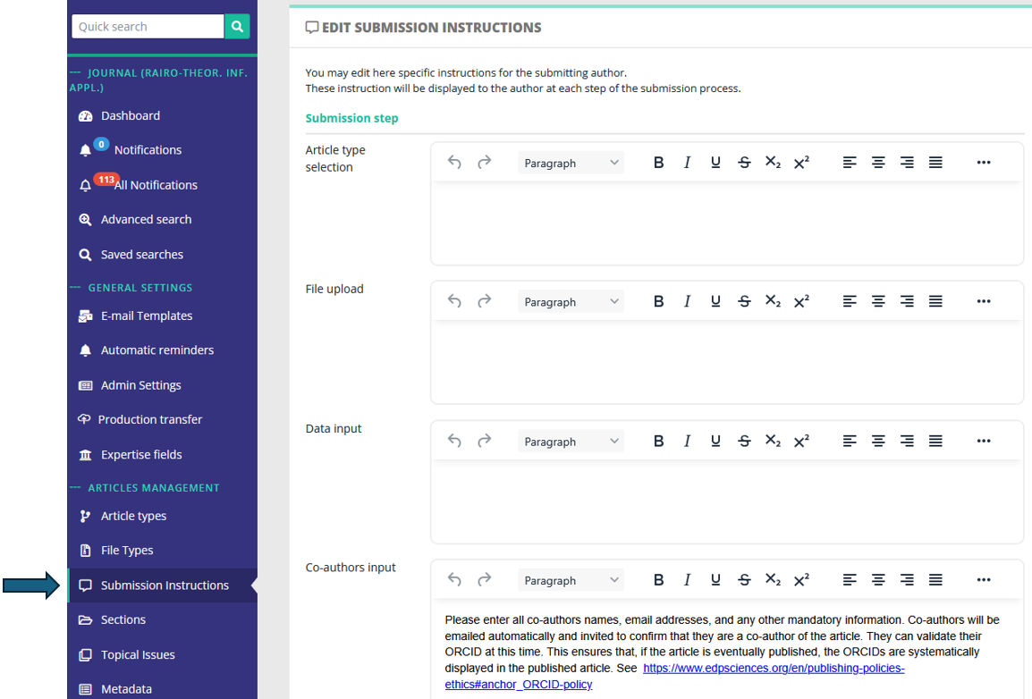Open Metadata in the sidebar
The image size is (1032, 699).
pos(126,689)
